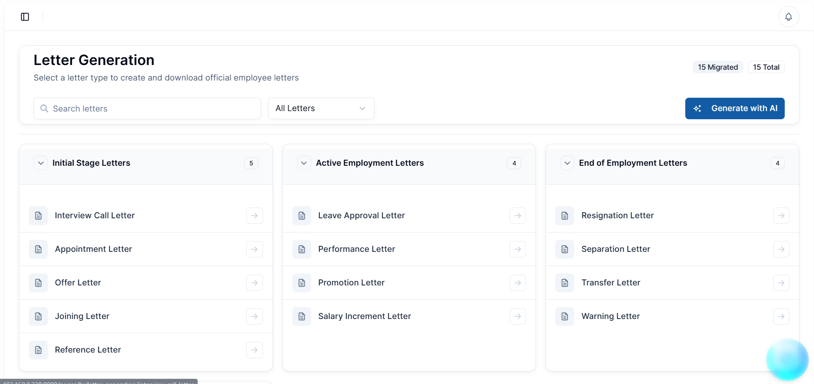
Task: Click the arrow icon for Resignation Letter
Action: [781, 216]
